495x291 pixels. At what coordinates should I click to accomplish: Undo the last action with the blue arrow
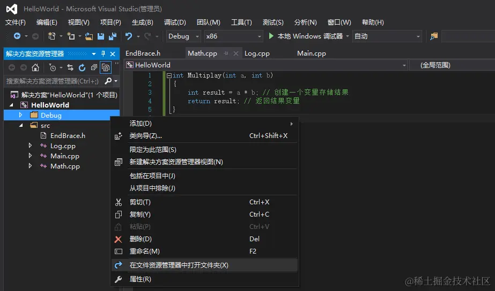129,36
